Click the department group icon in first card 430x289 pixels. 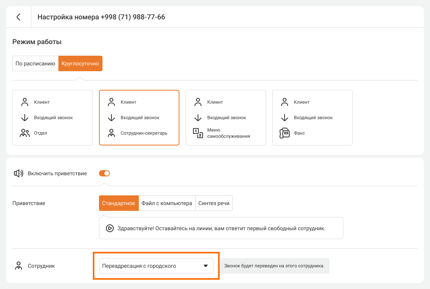click(x=25, y=133)
